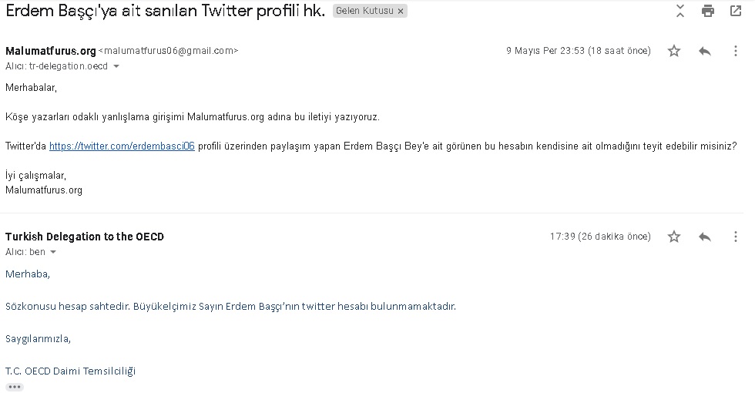
Task: Print the entire email conversation
Action: (707, 11)
